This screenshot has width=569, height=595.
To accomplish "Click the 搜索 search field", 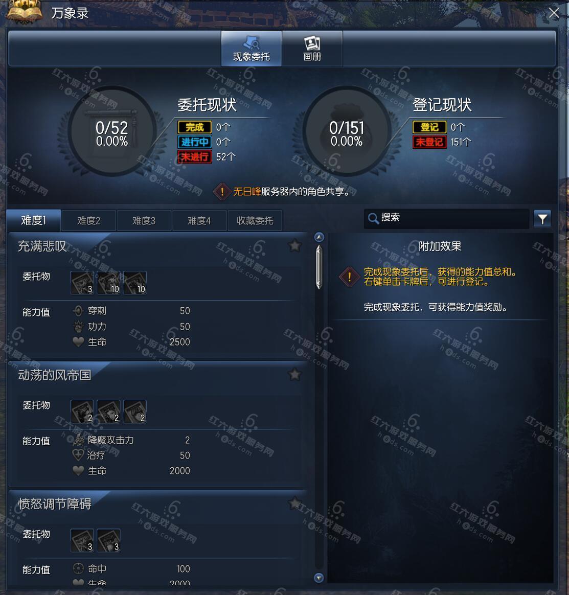I will click(x=446, y=219).
